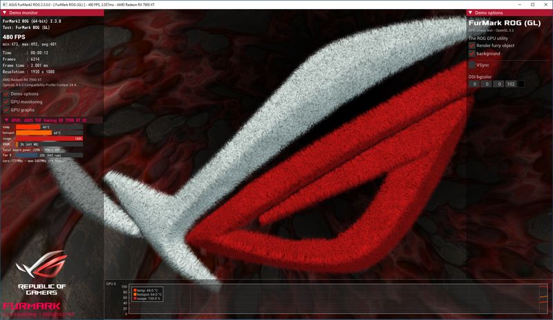Click 'The ROG GPU utility' text
The width and height of the screenshot is (553, 320).
(488, 38)
